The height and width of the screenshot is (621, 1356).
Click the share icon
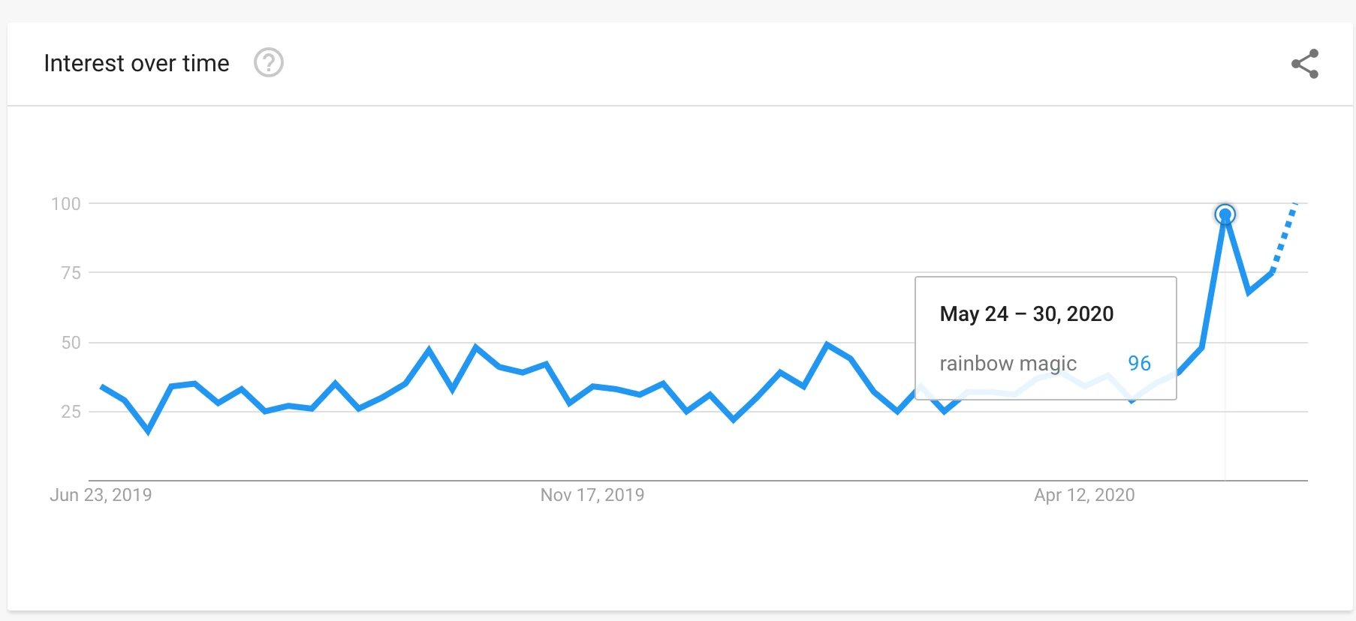pyautogui.click(x=1305, y=64)
